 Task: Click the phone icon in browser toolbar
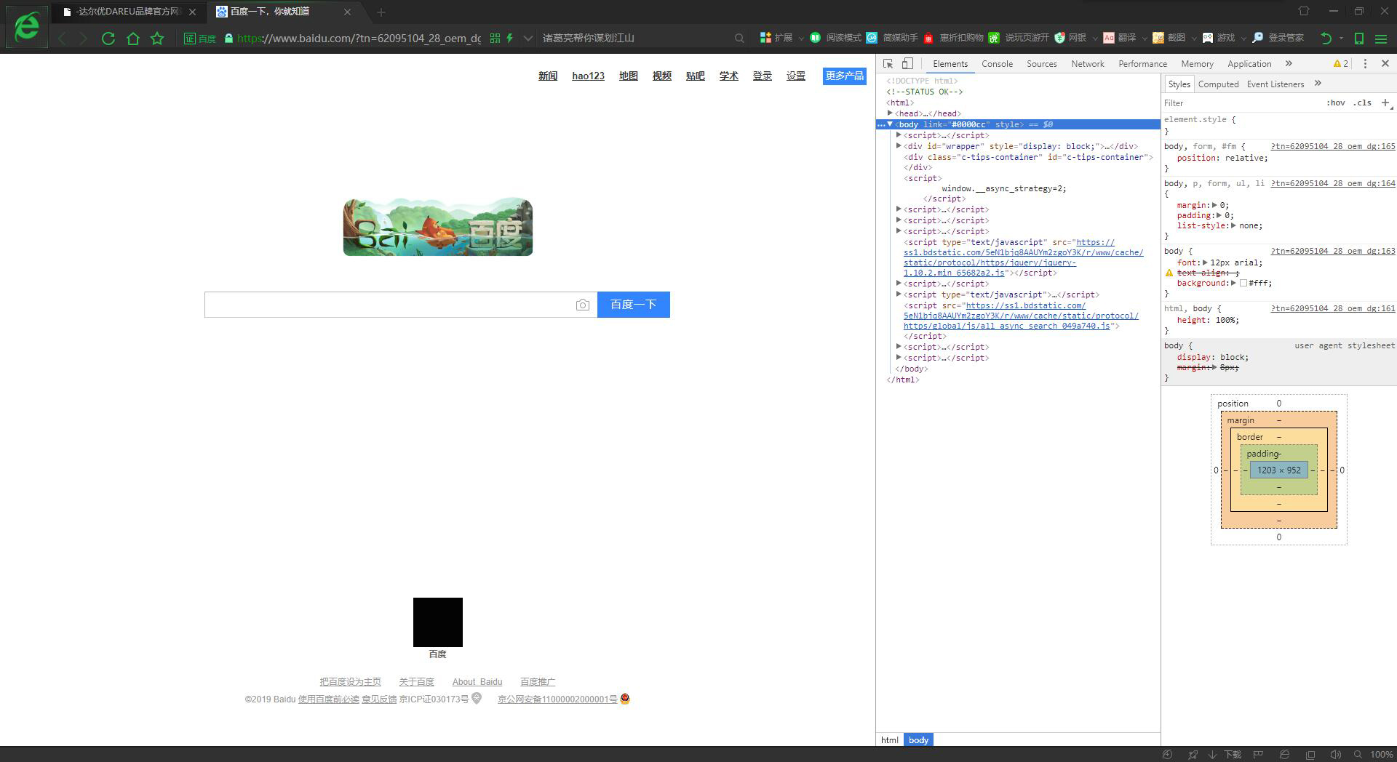1358,39
